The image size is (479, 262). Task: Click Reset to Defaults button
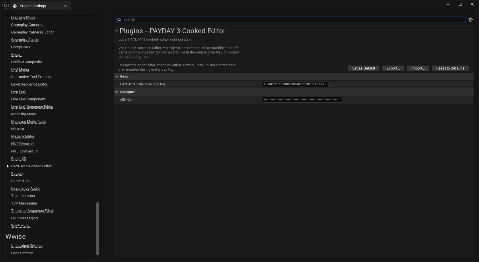(450, 68)
